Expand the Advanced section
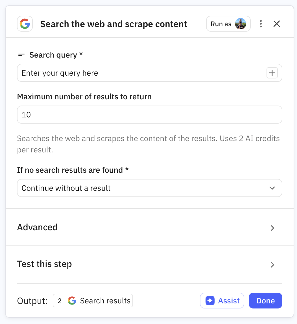This screenshot has width=297, height=324. pos(150,227)
